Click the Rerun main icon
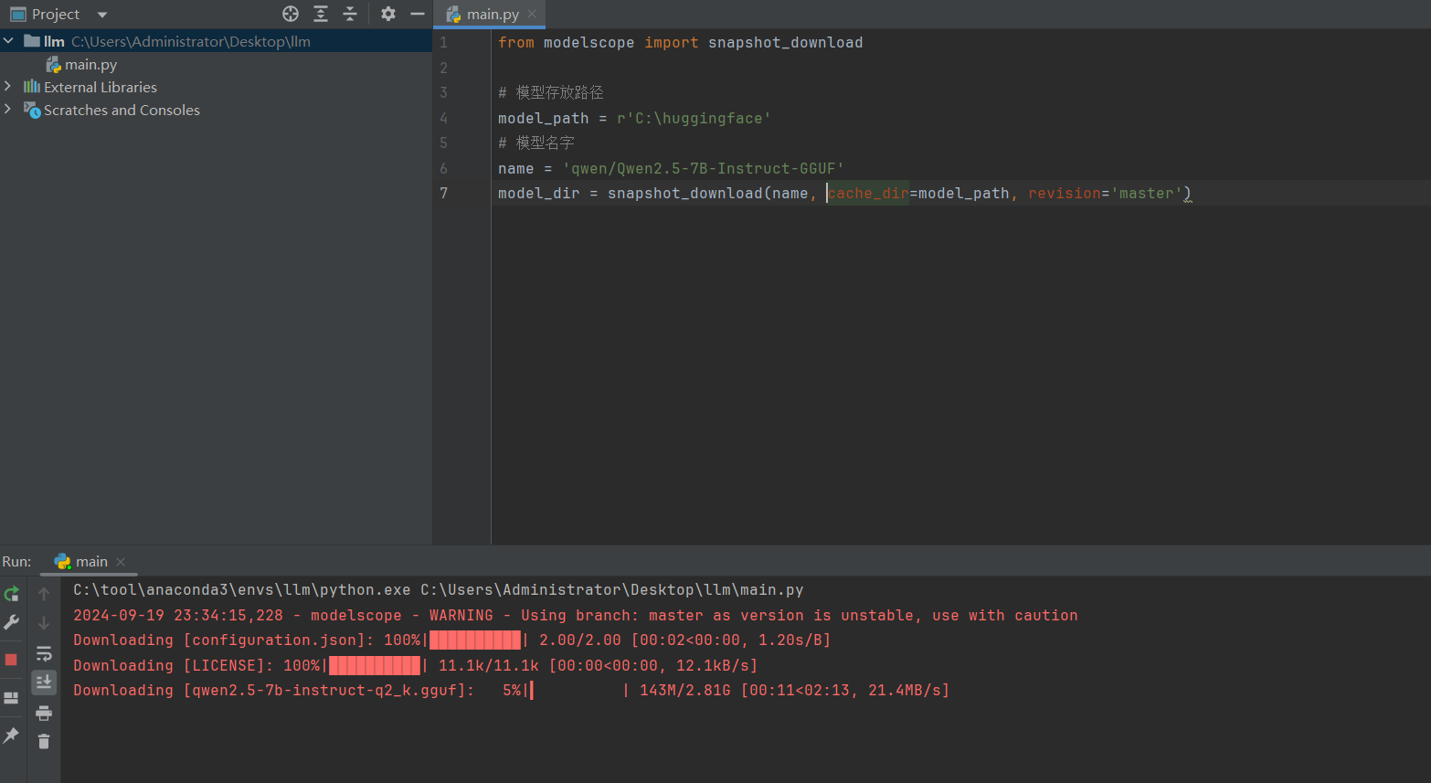Image resolution: width=1431 pixels, height=783 pixels. click(12, 594)
